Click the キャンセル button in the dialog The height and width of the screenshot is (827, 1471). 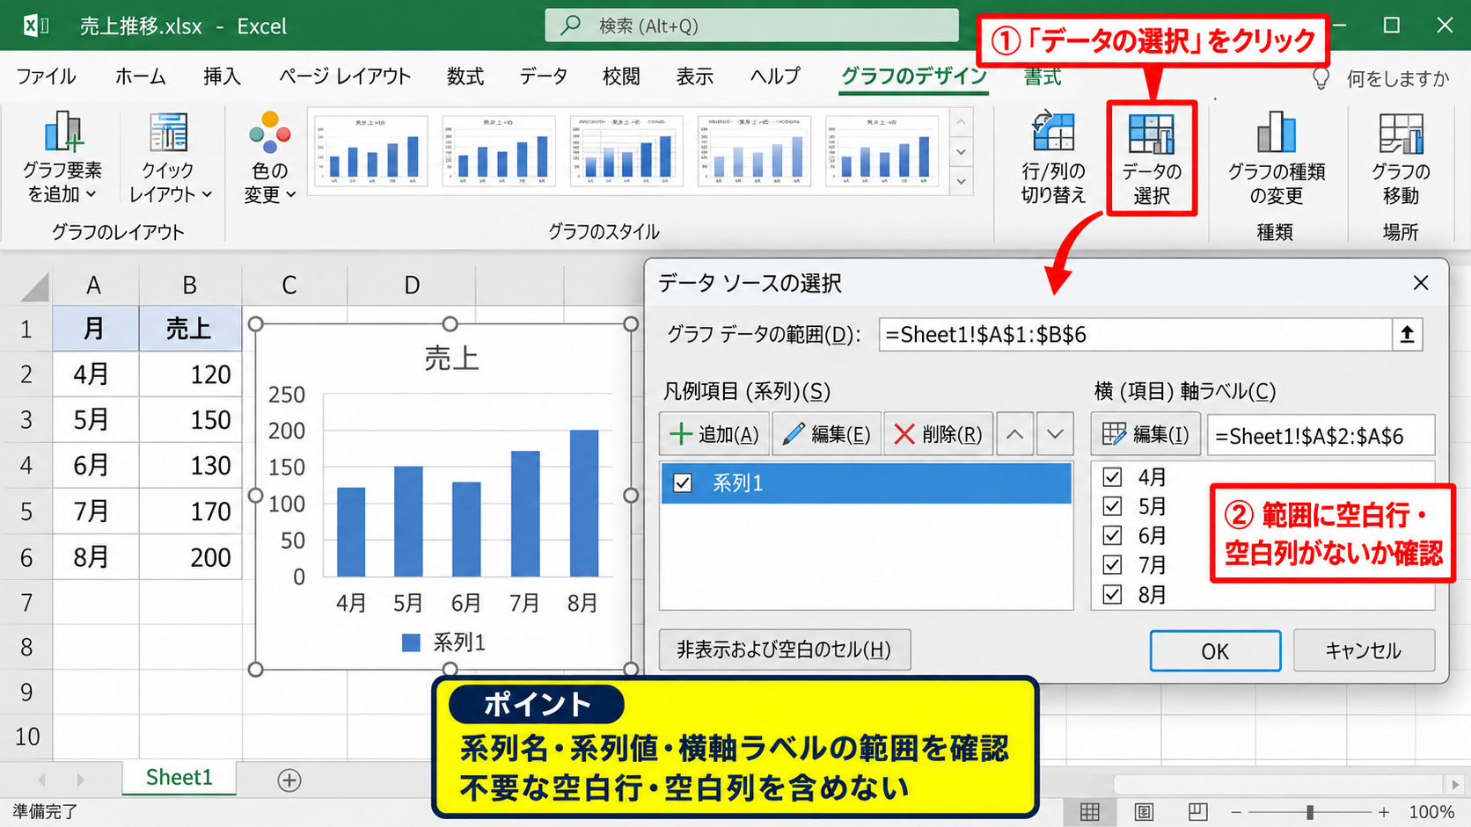pos(1364,650)
